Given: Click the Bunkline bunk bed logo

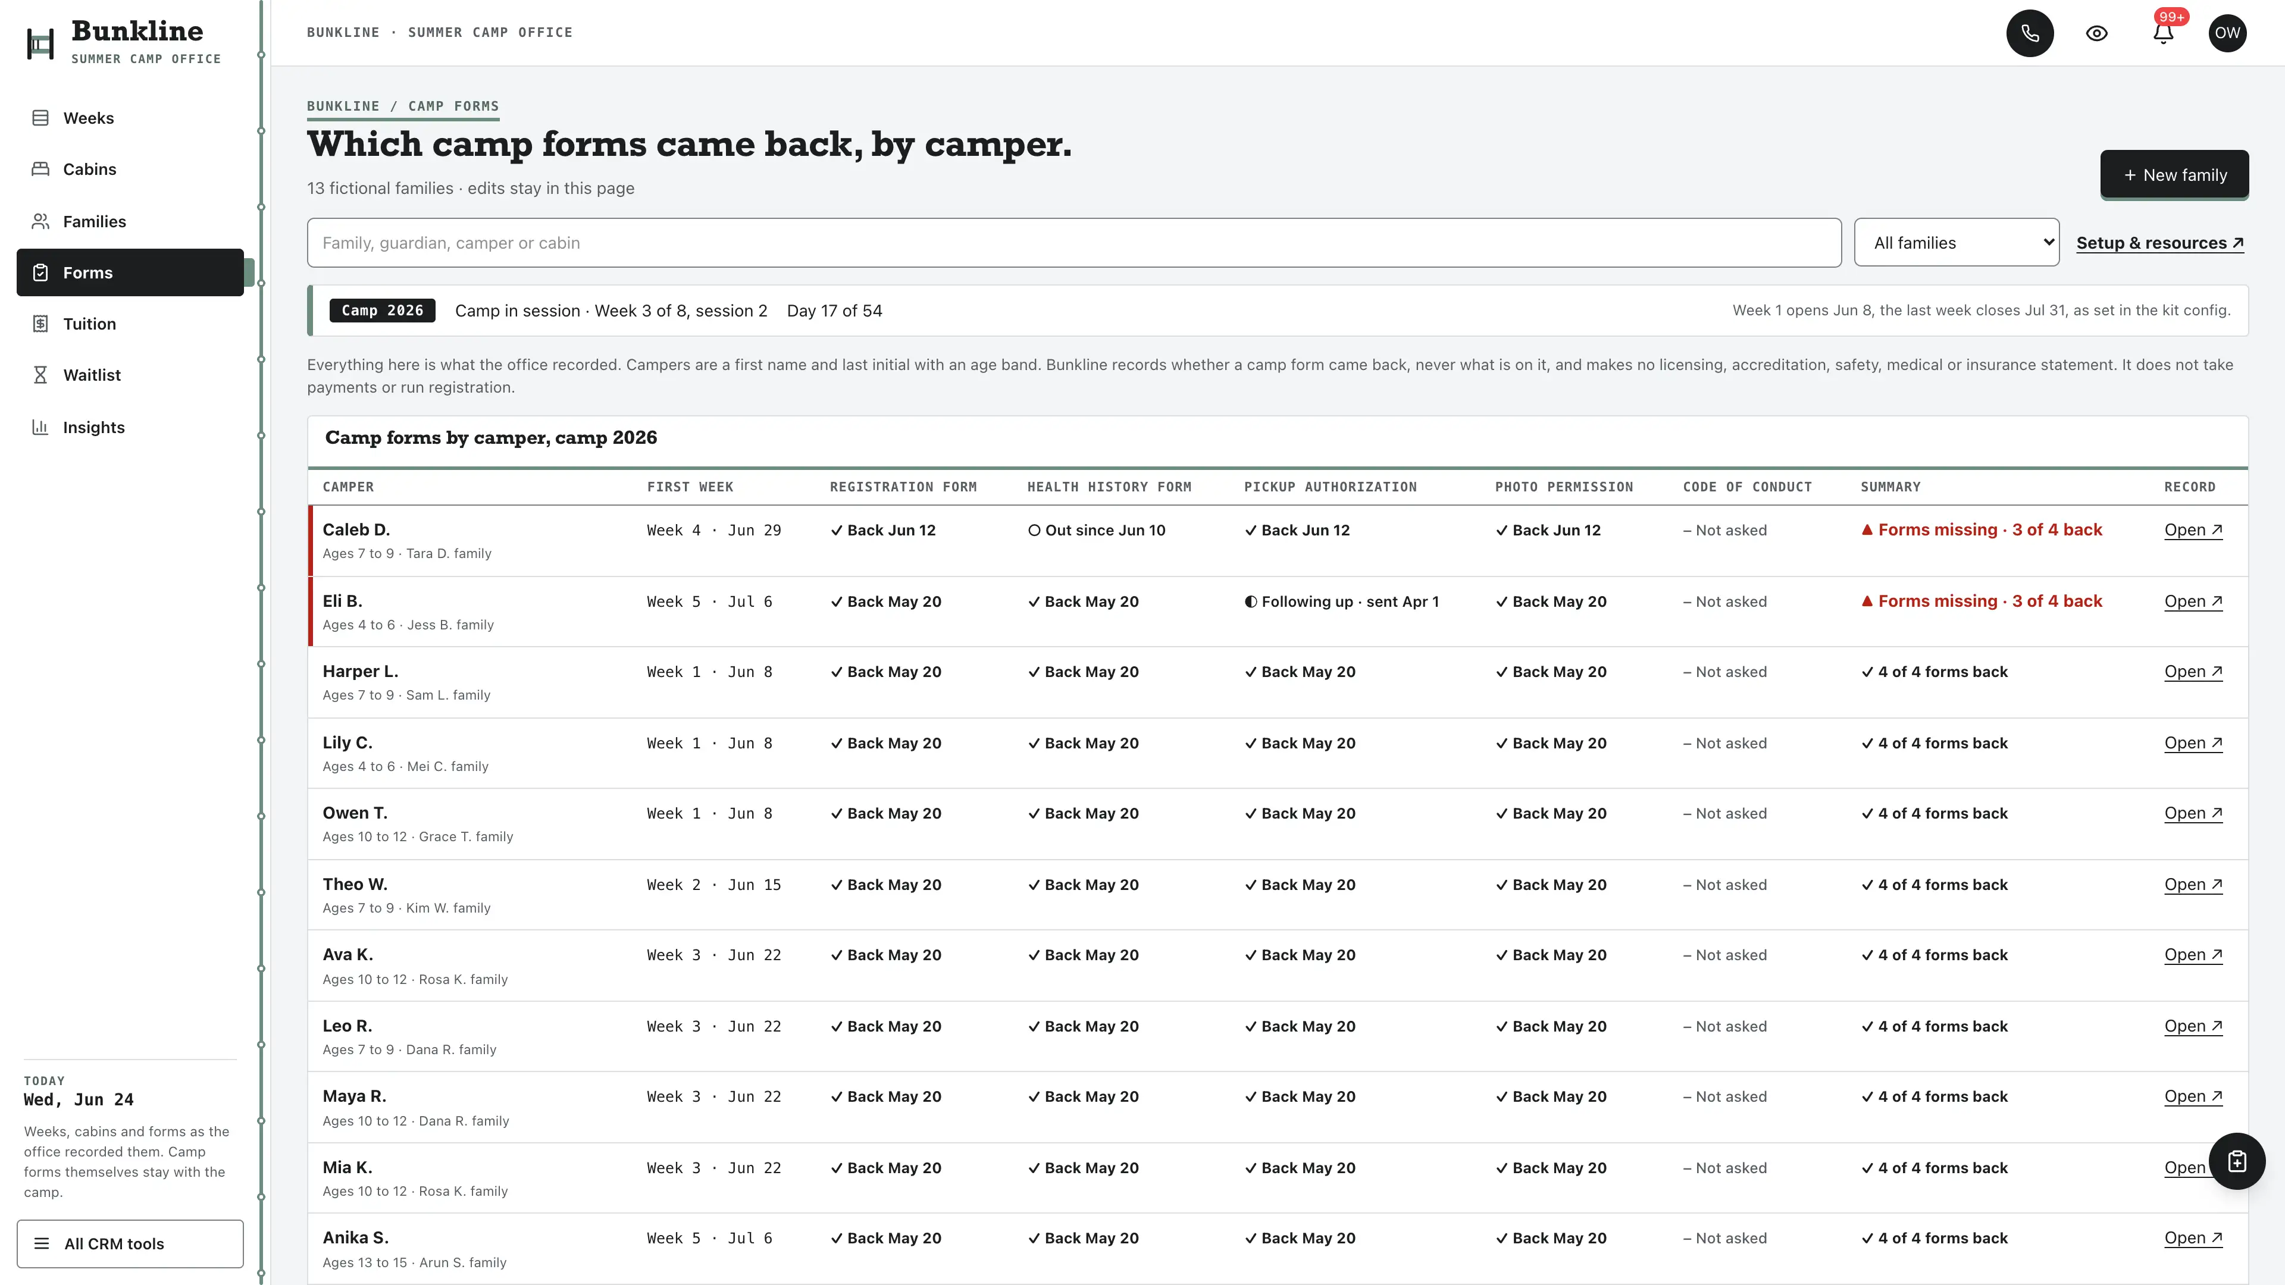Looking at the screenshot, I should (x=40, y=43).
